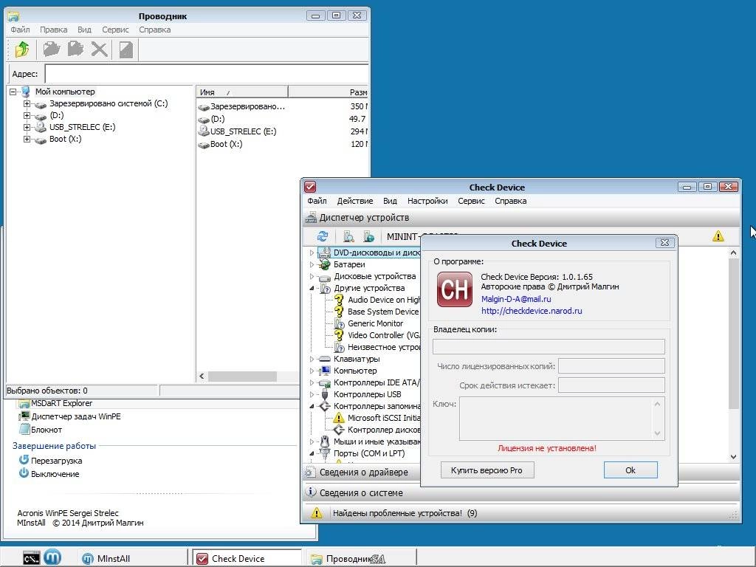Screen dimensions: 756x567
Task: Open the Malgin-D-A@mail.ru email link
Action: click(x=516, y=300)
